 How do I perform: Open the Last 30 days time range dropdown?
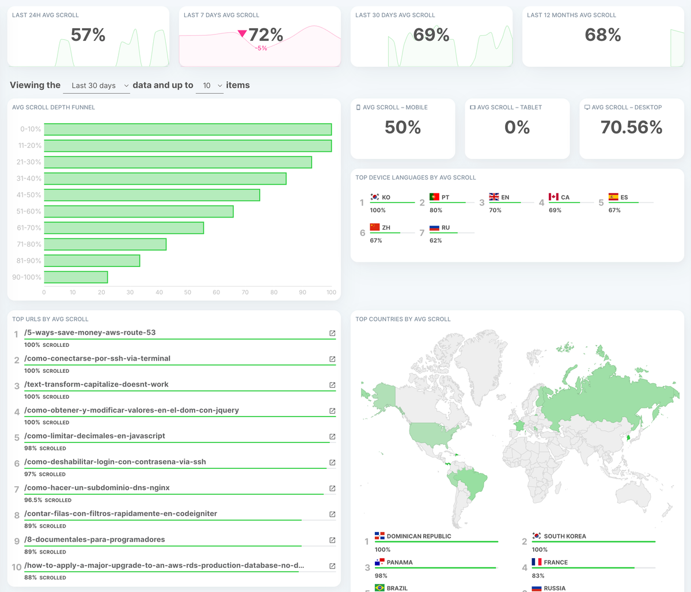pyautogui.click(x=96, y=85)
